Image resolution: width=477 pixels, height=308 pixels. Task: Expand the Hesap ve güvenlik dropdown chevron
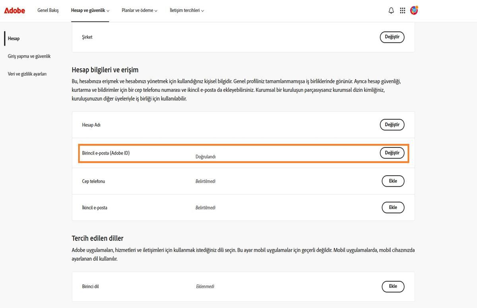108,10
